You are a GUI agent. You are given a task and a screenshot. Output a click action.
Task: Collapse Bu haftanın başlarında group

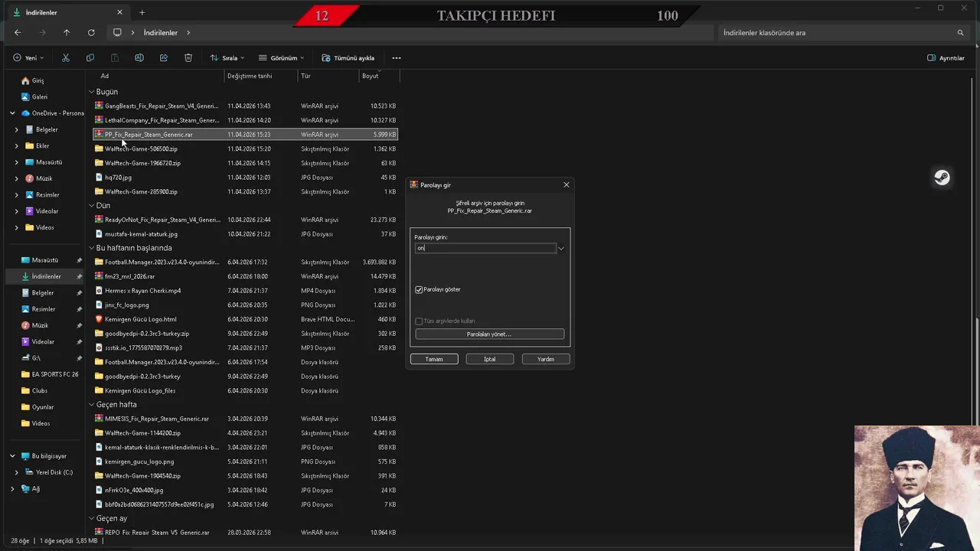(92, 248)
